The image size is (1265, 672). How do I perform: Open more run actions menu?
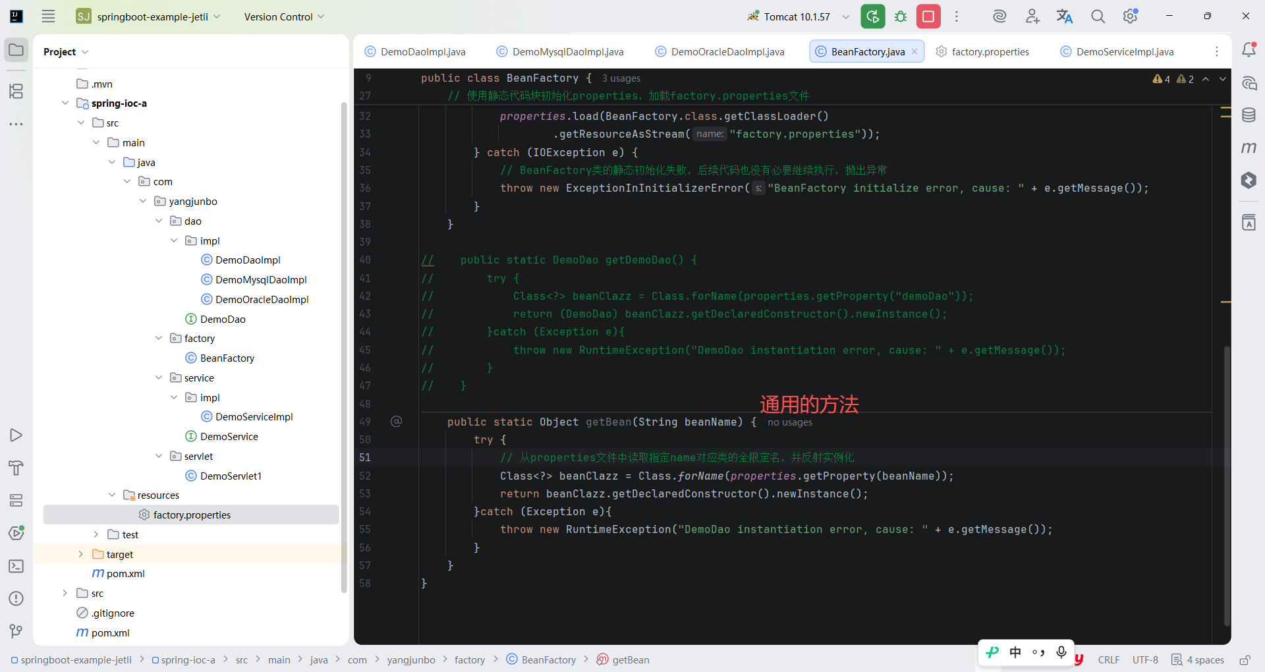(x=957, y=16)
